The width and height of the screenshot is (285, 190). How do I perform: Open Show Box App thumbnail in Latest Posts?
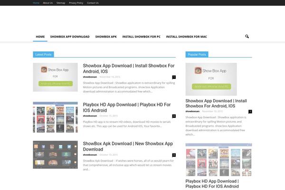click(x=55, y=77)
